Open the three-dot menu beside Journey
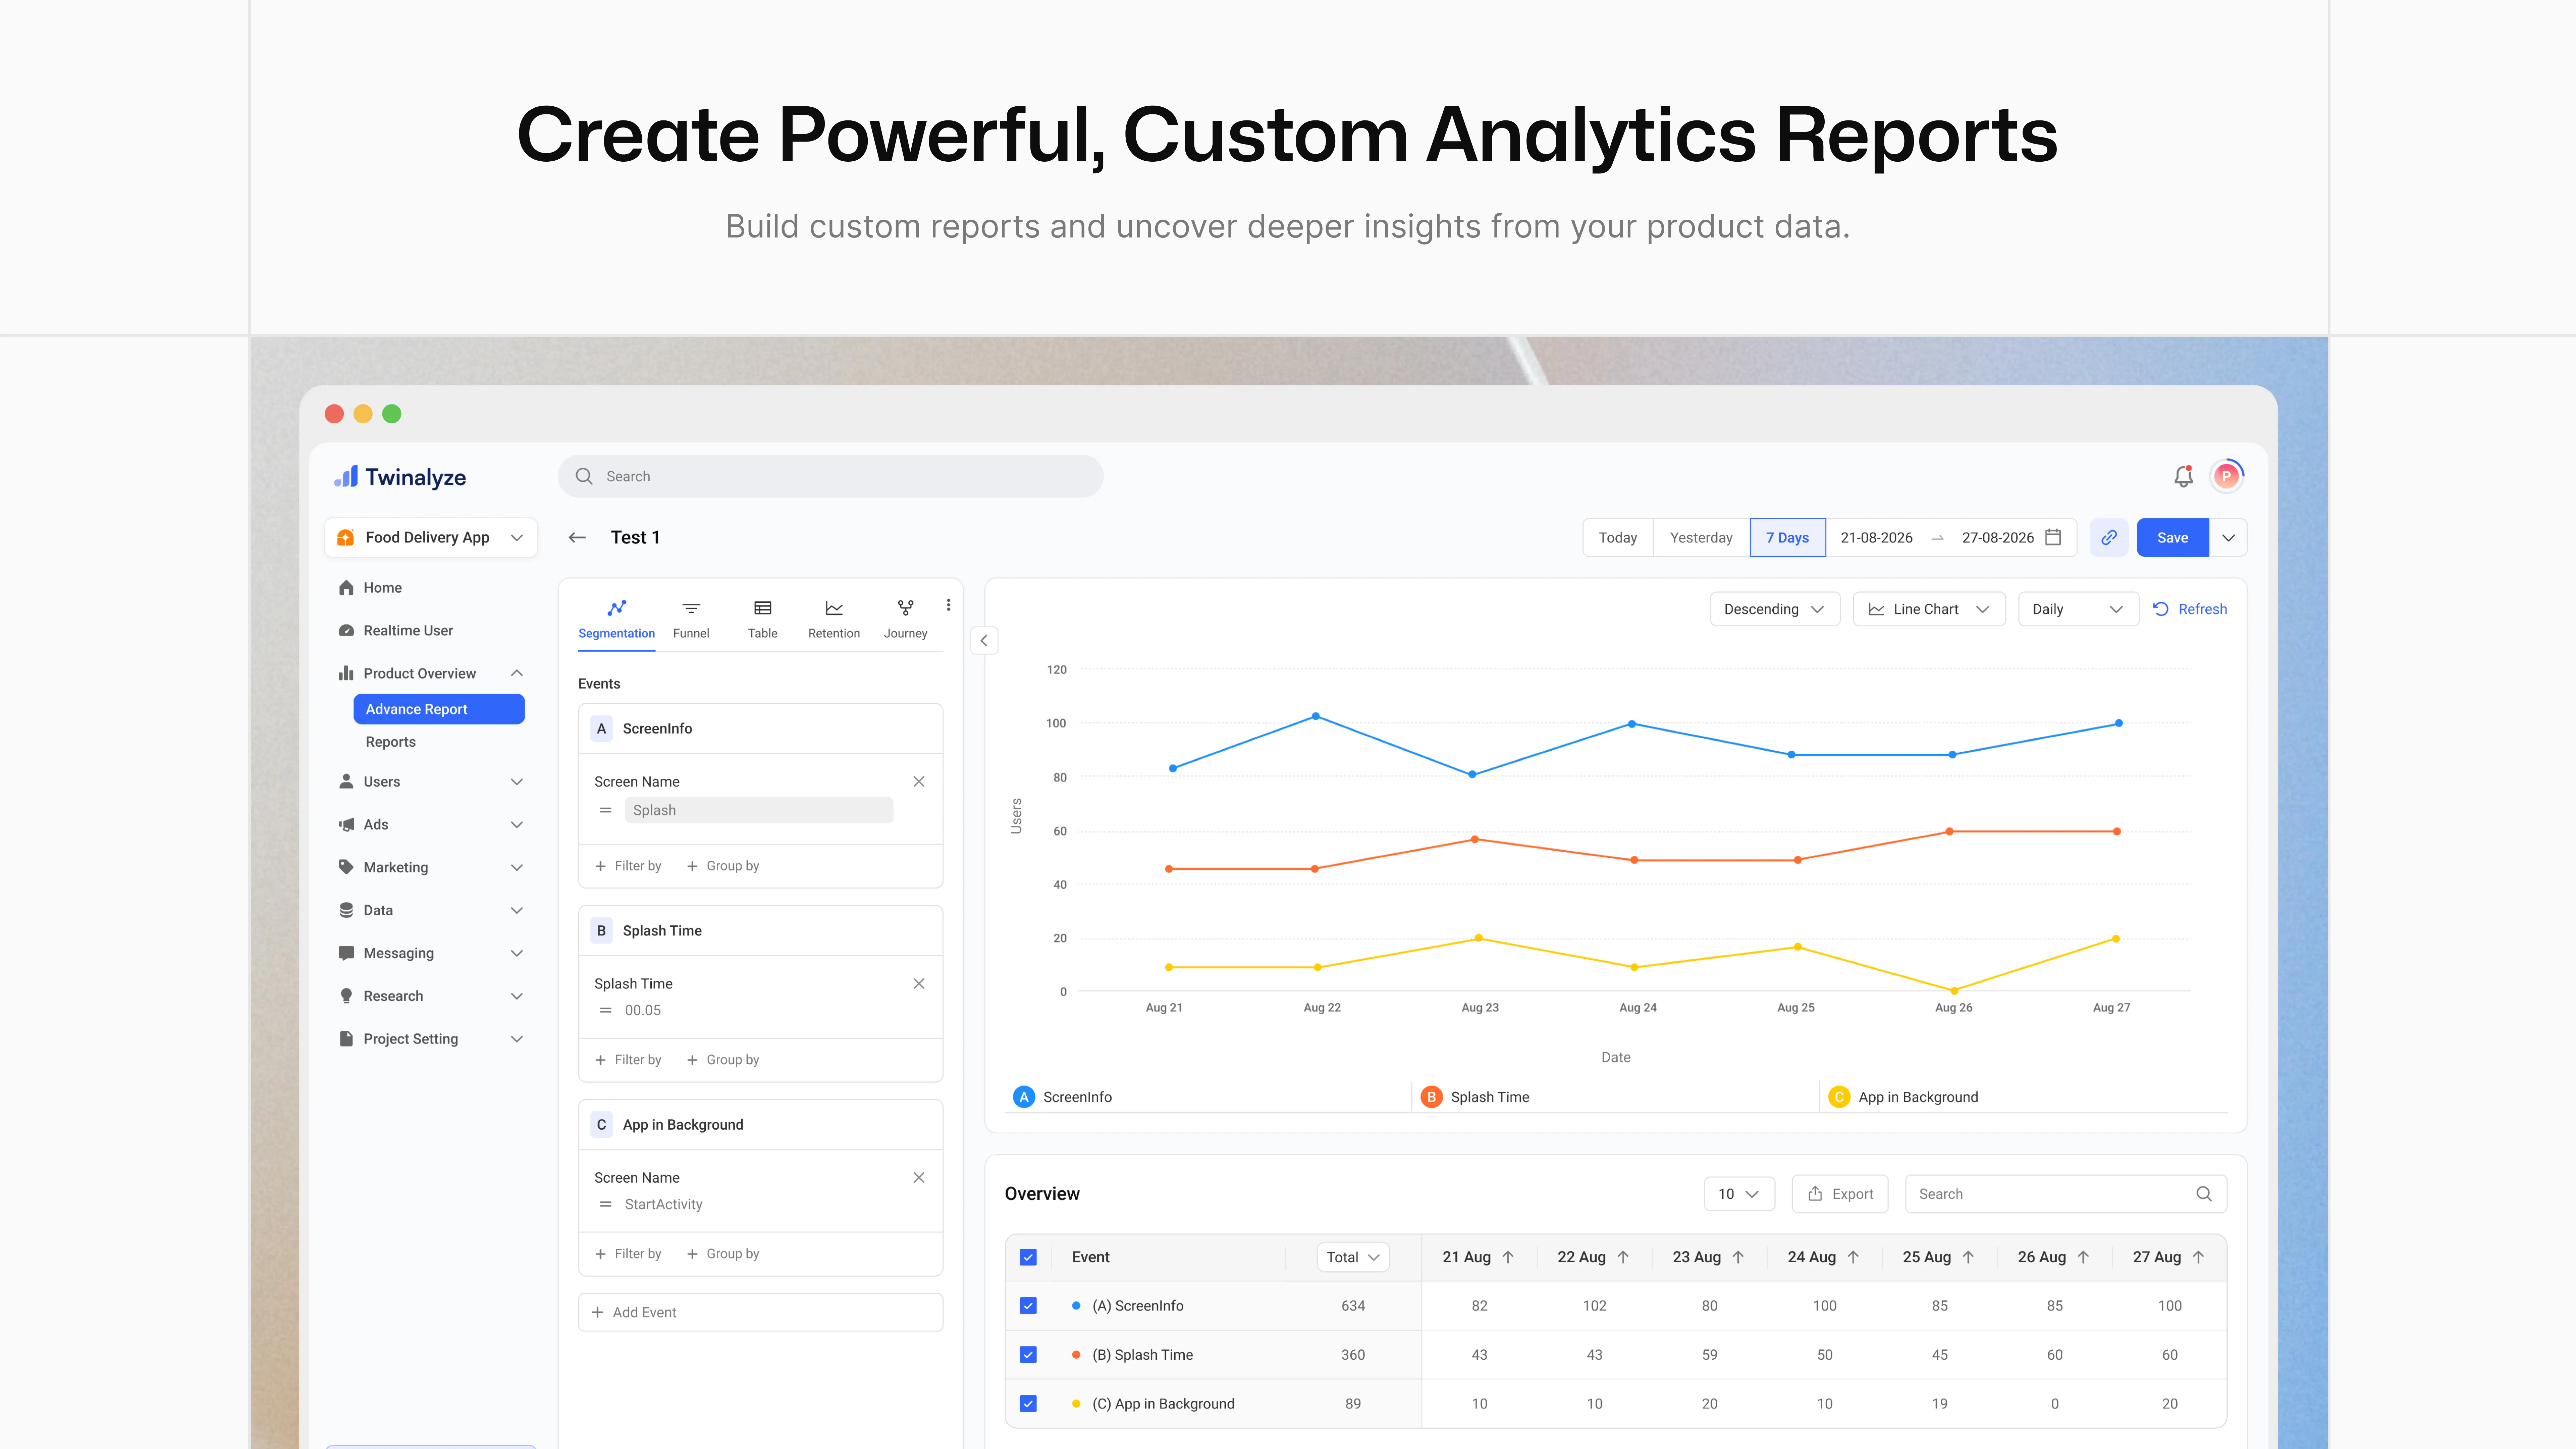Viewport: 2576px width, 1449px height. [948, 605]
